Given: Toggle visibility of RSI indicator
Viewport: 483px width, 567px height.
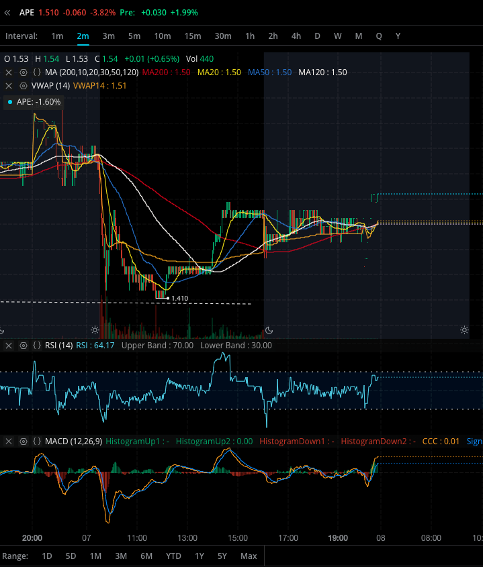Looking at the screenshot, I should [23, 346].
